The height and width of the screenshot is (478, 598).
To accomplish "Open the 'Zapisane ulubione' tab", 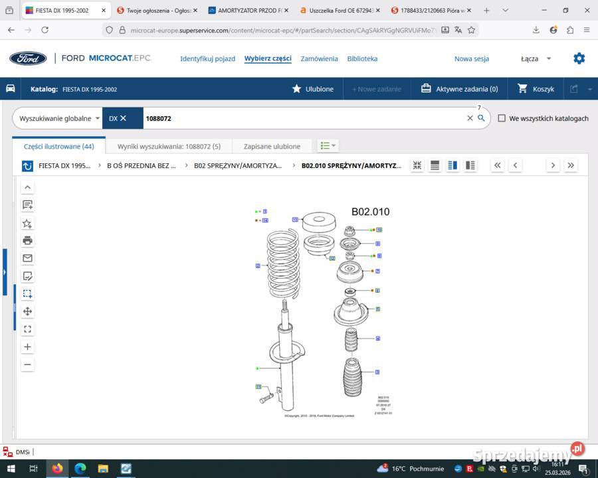I will (272, 146).
